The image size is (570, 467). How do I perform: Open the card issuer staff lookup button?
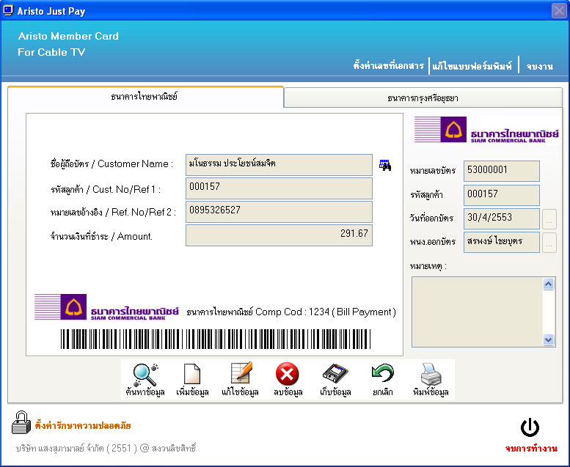549,243
